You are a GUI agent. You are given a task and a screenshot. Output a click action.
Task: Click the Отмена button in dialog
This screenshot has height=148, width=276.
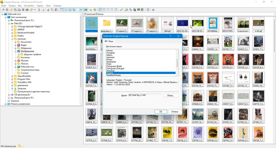pyautogui.click(x=175, y=112)
